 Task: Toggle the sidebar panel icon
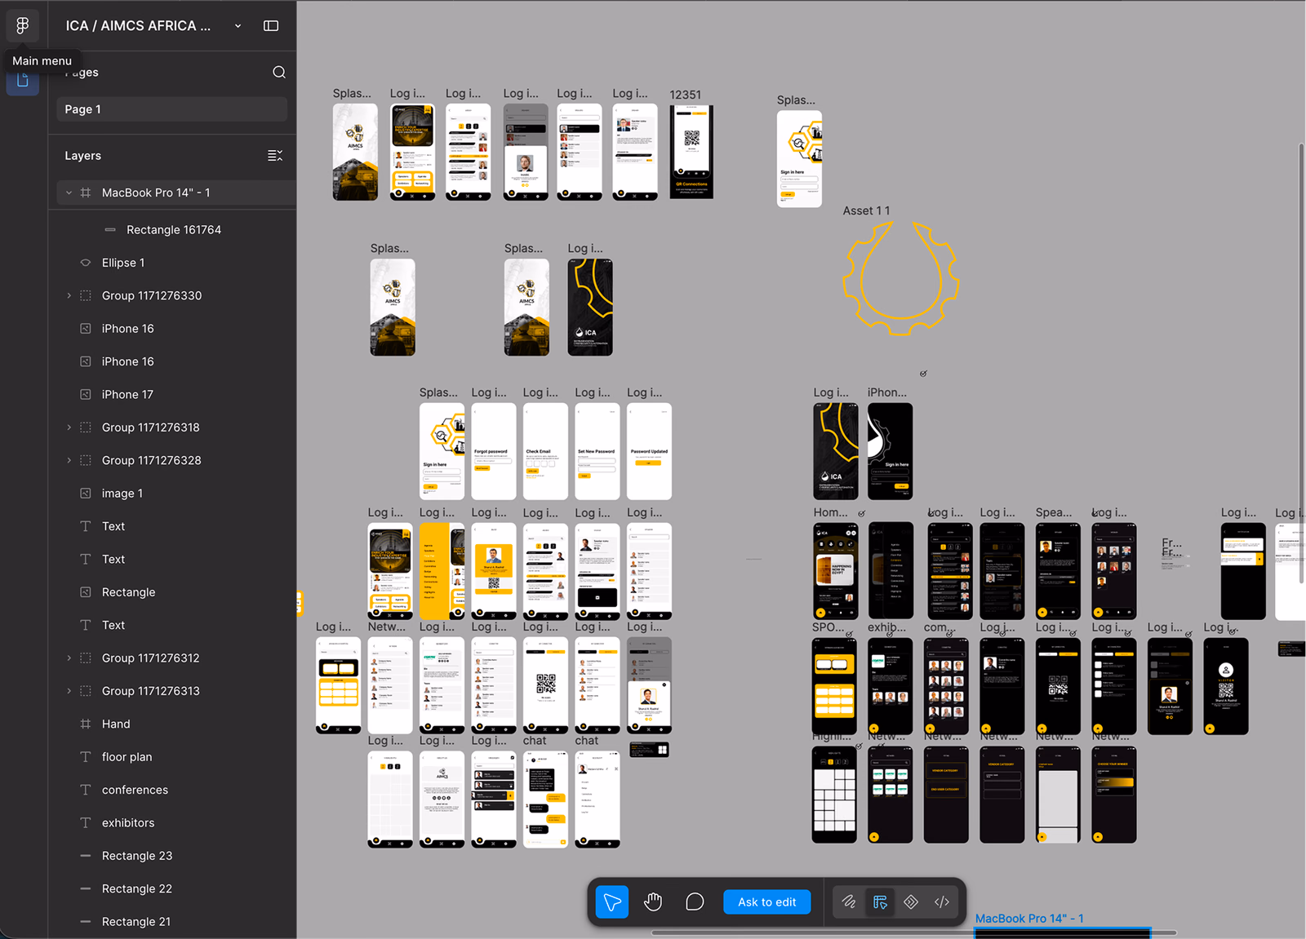point(271,26)
